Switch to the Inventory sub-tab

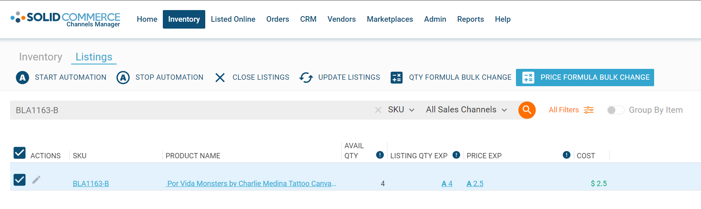coord(41,57)
